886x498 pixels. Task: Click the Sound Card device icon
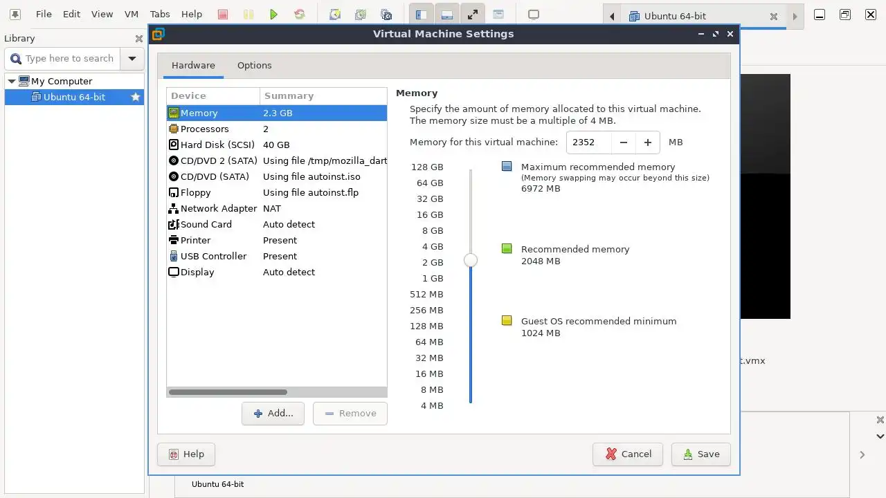(174, 224)
